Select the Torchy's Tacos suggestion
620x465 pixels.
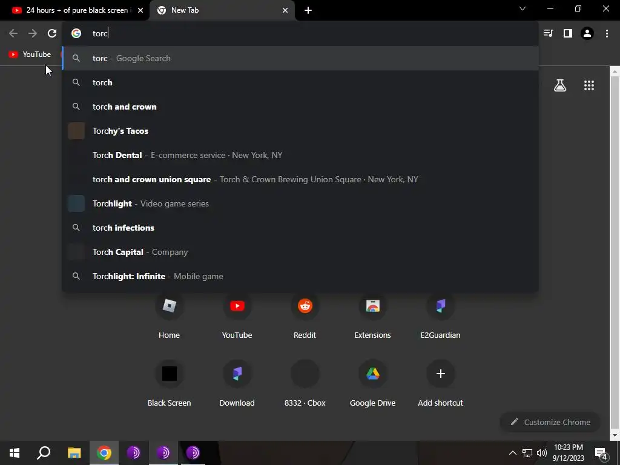point(300,131)
